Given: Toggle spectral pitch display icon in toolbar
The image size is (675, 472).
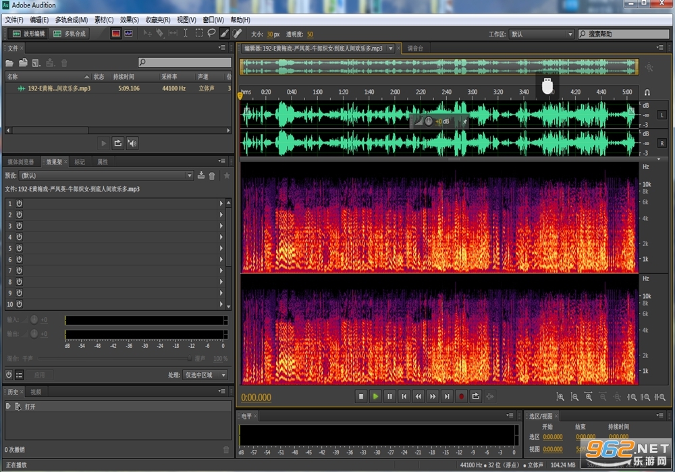Looking at the screenshot, I should (128, 33).
